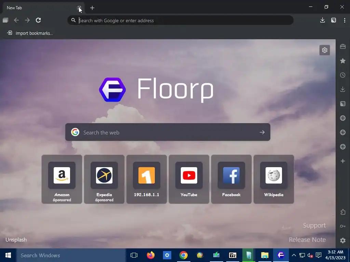
Task: Open Expedia sponsored shortcut
Action: click(x=104, y=179)
